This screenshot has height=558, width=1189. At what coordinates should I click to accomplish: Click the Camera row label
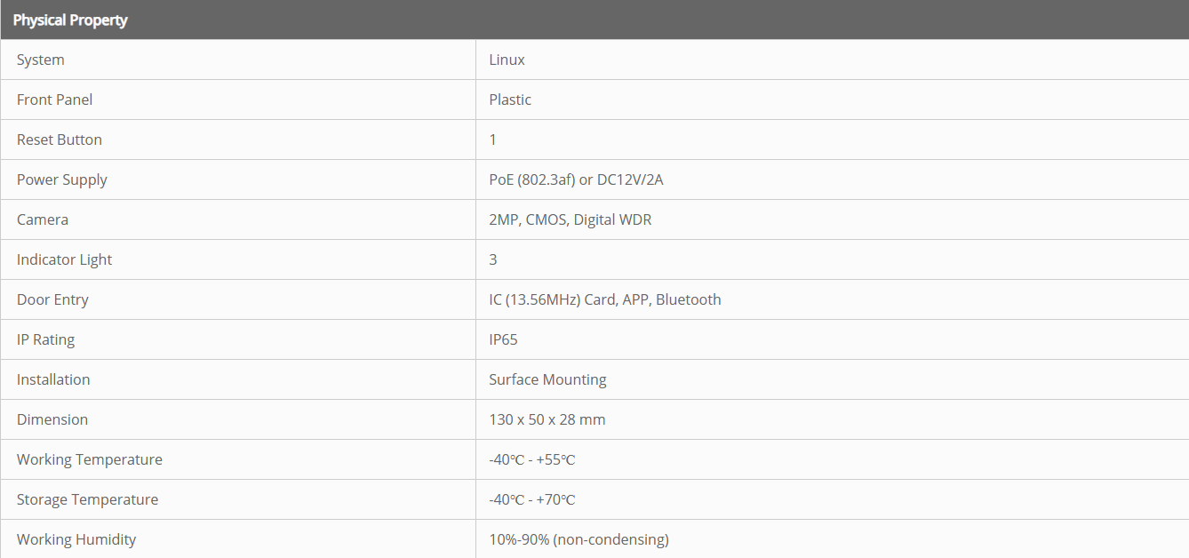tap(43, 219)
